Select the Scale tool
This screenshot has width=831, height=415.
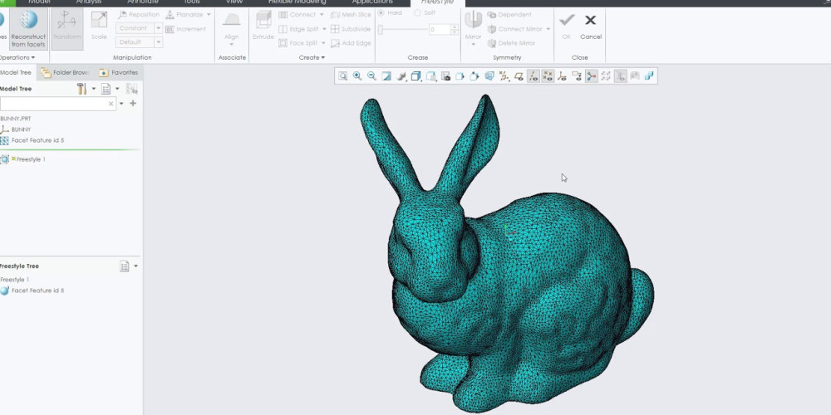coord(99,27)
